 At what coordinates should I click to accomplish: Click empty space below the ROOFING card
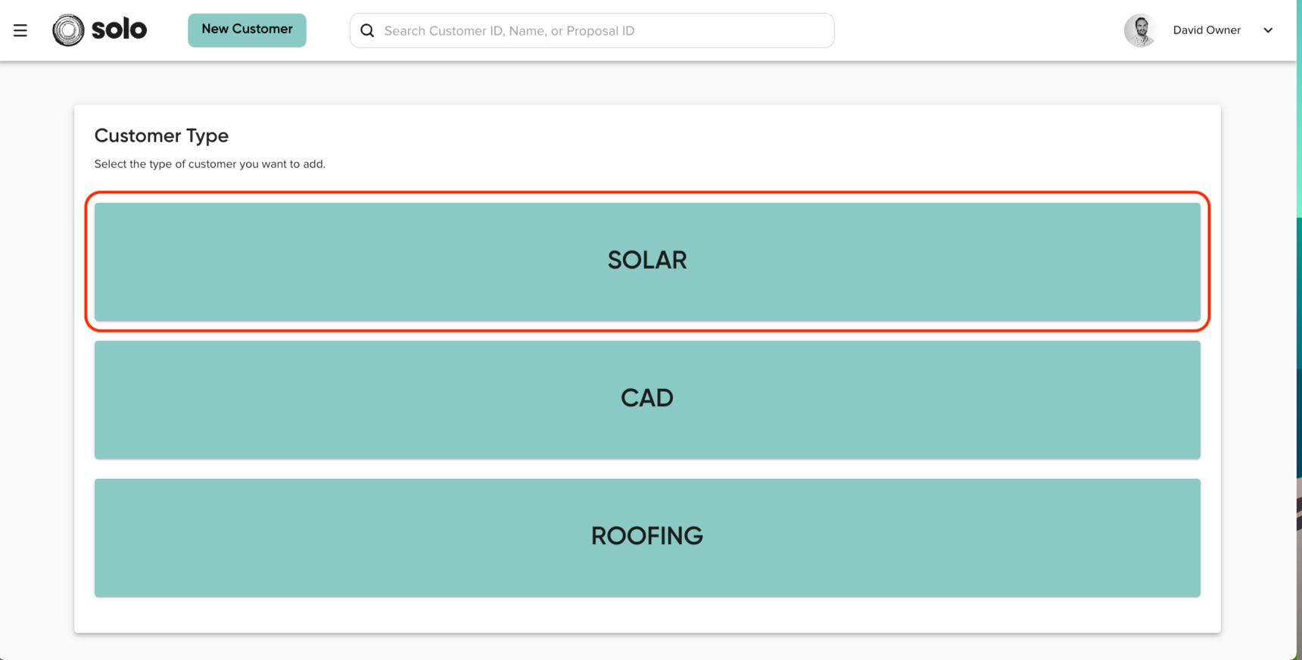(x=647, y=615)
